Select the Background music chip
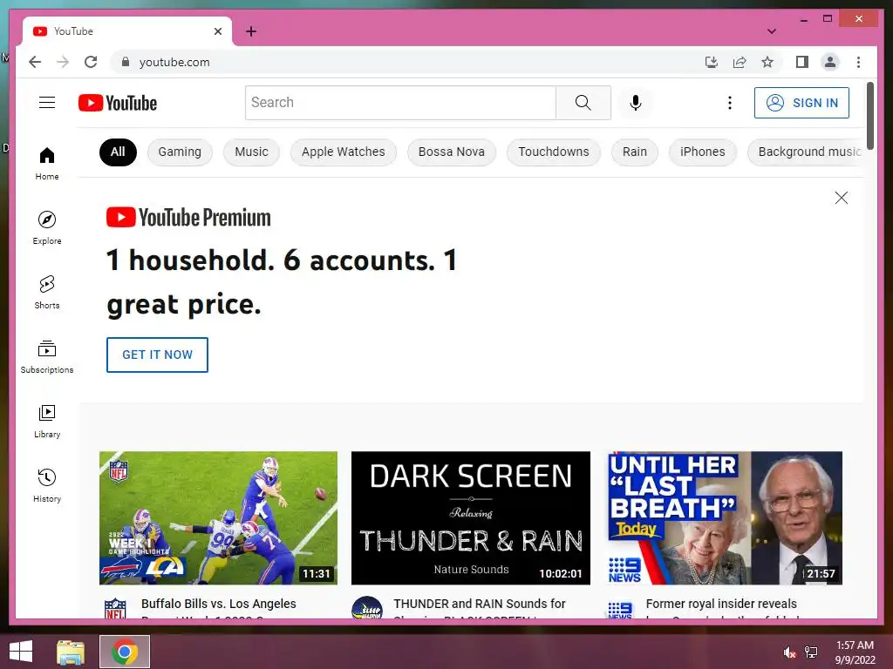Viewport: 893px width, 669px height. click(x=806, y=152)
